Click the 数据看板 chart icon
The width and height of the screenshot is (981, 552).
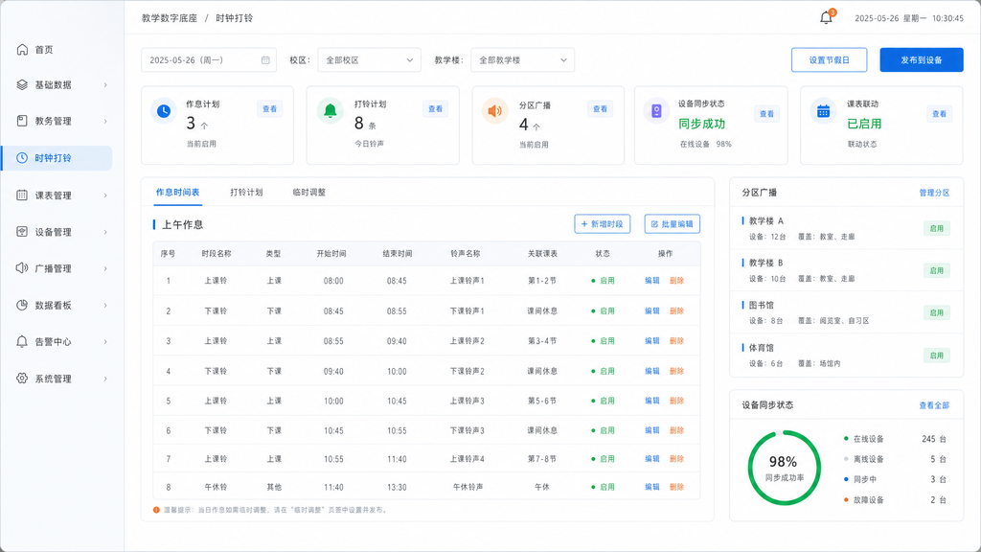click(x=22, y=305)
